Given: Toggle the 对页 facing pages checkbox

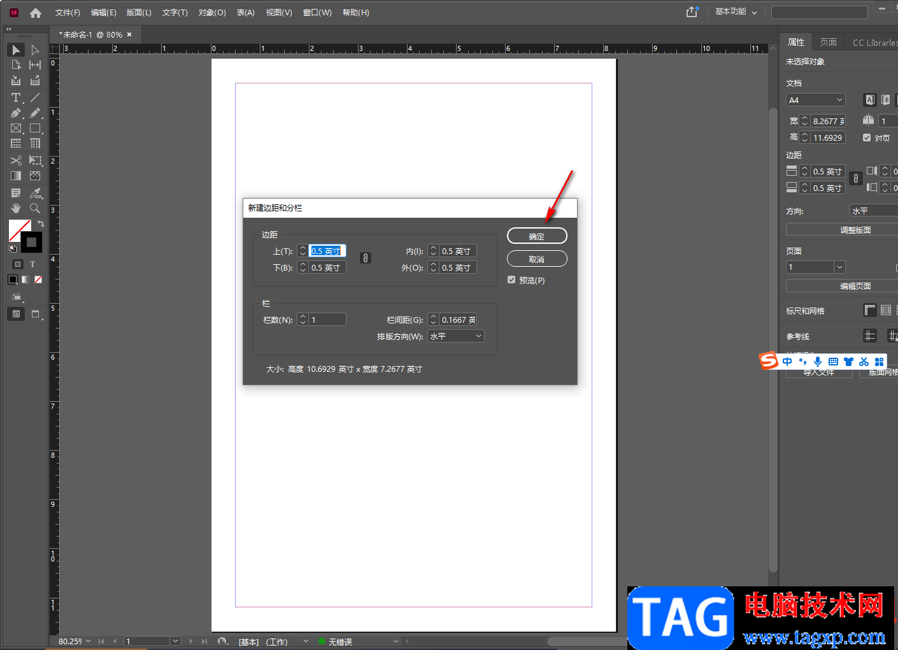Looking at the screenshot, I should 867,138.
